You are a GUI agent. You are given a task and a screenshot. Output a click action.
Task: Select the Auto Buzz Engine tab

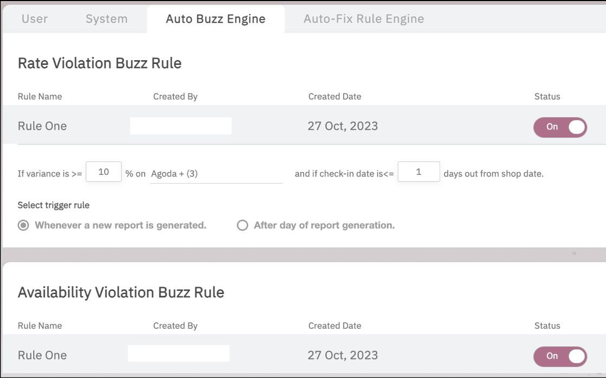coord(215,19)
